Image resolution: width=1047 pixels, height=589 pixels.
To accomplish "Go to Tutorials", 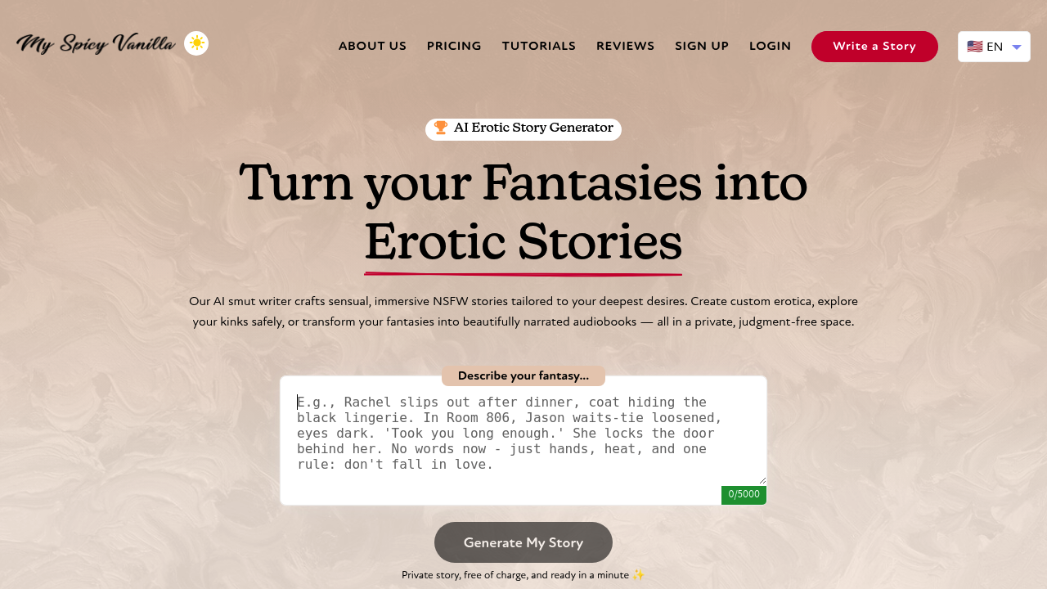I will pyautogui.click(x=539, y=46).
